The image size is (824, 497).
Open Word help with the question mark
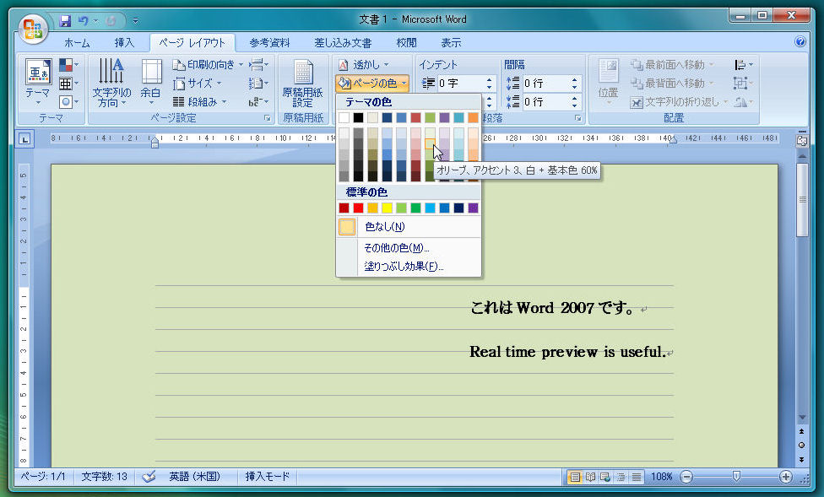[800, 41]
